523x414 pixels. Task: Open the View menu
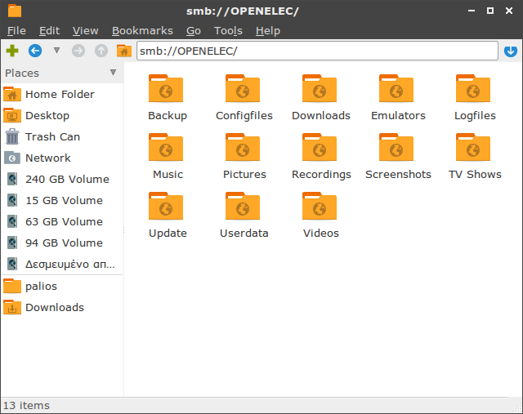coord(85,31)
